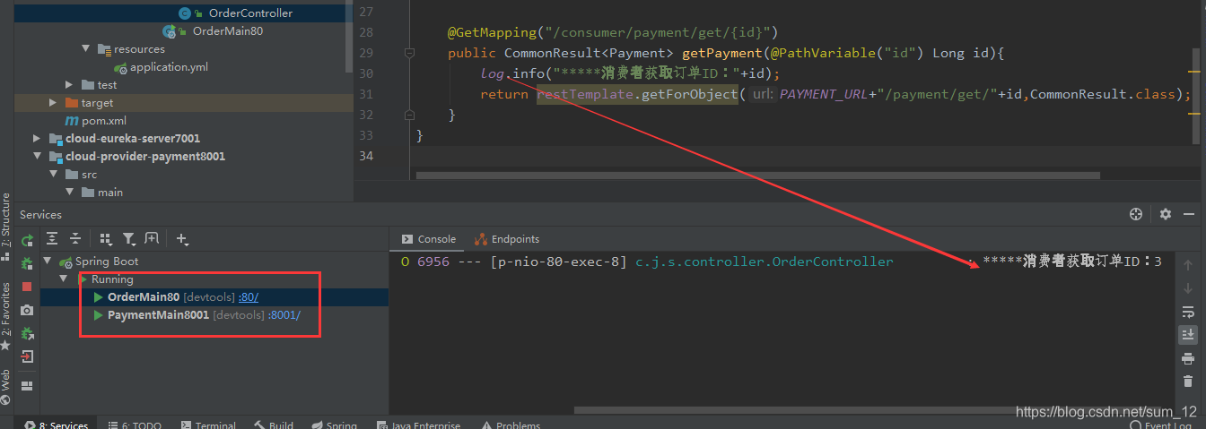
Task: Click Collapse All in Services toolbar
Action: pyautogui.click(x=75, y=238)
